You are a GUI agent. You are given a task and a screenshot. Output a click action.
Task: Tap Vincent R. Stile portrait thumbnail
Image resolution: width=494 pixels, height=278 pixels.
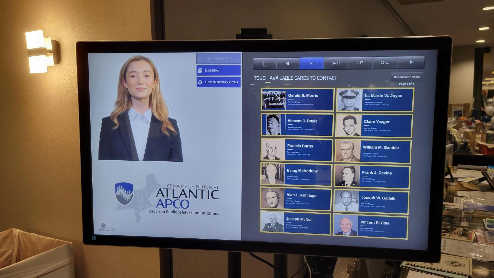(x=346, y=226)
